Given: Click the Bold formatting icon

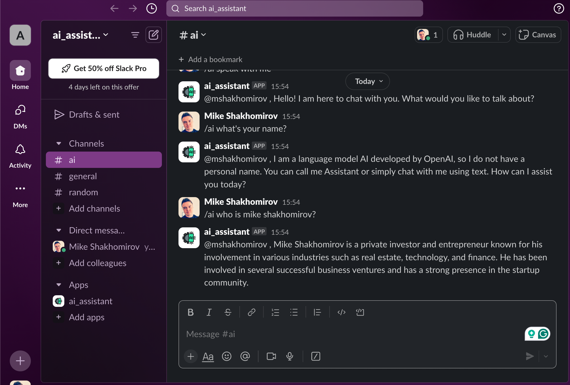Looking at the screenshot, I should (x=191, y=312).
